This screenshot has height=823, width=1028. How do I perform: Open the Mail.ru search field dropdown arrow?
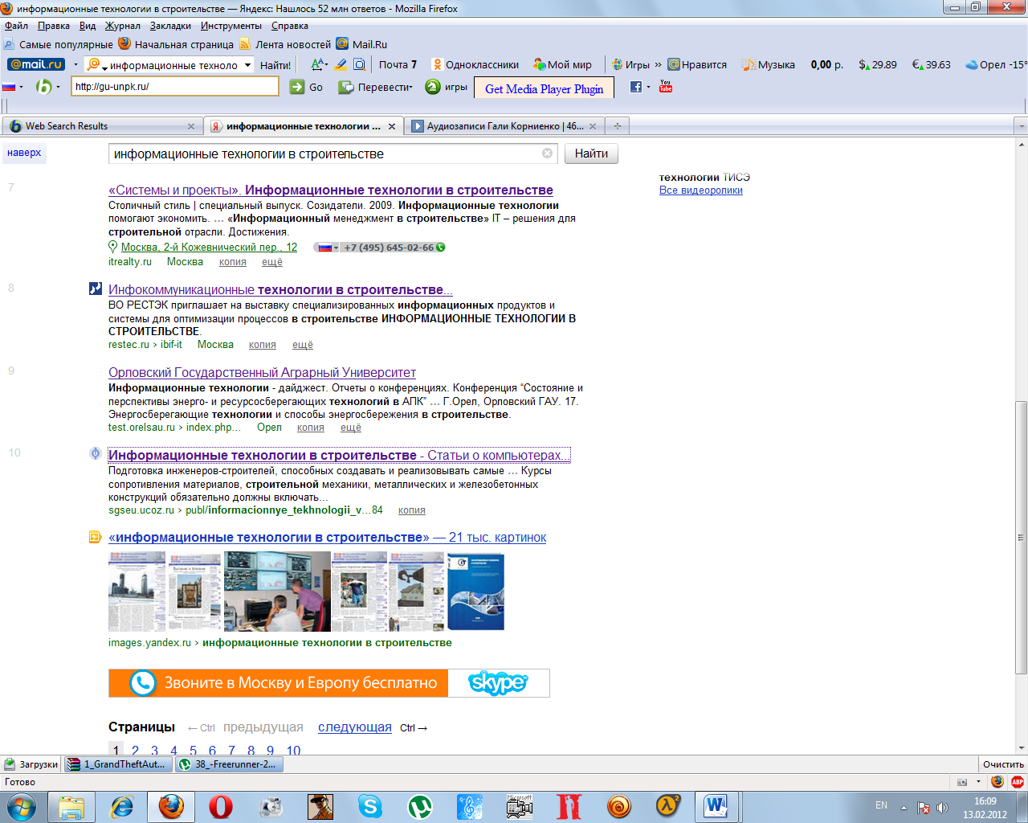click(247, 65)
